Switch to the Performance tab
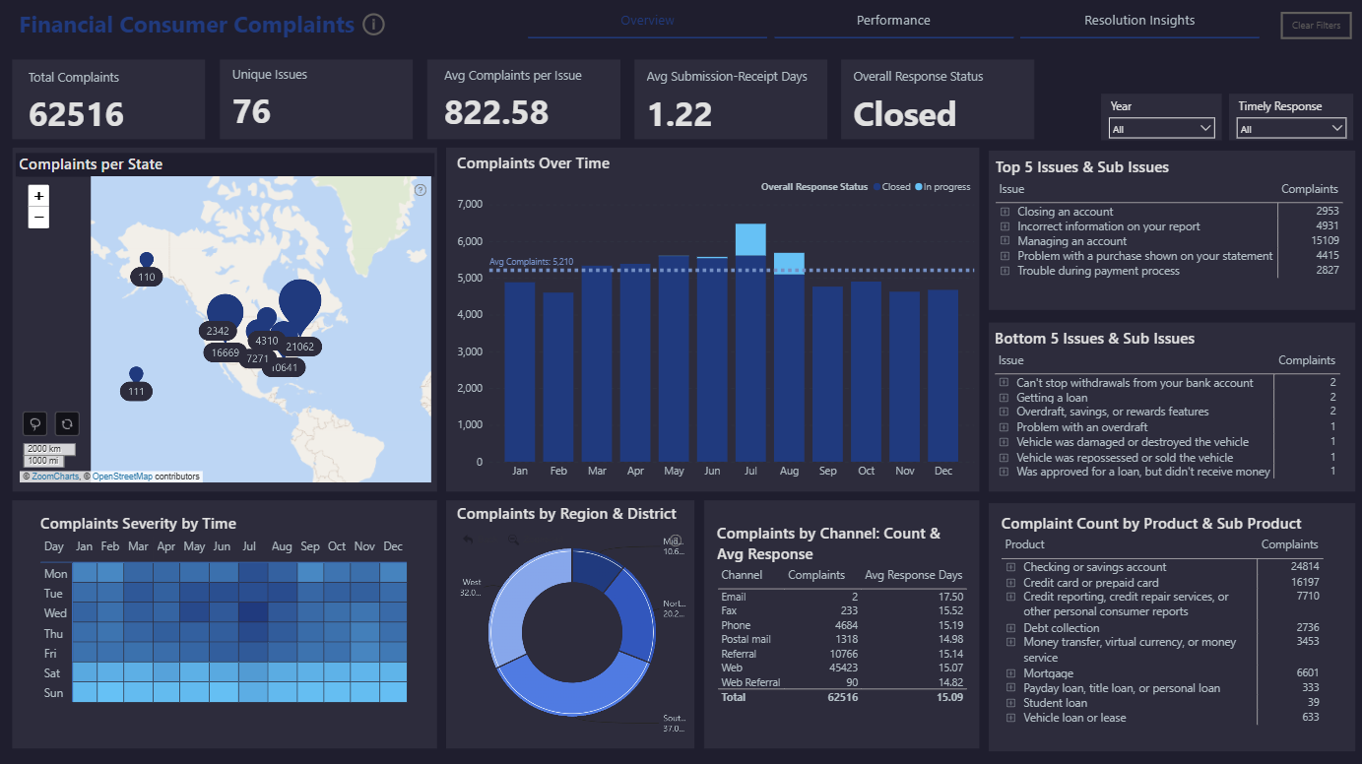 893,21
